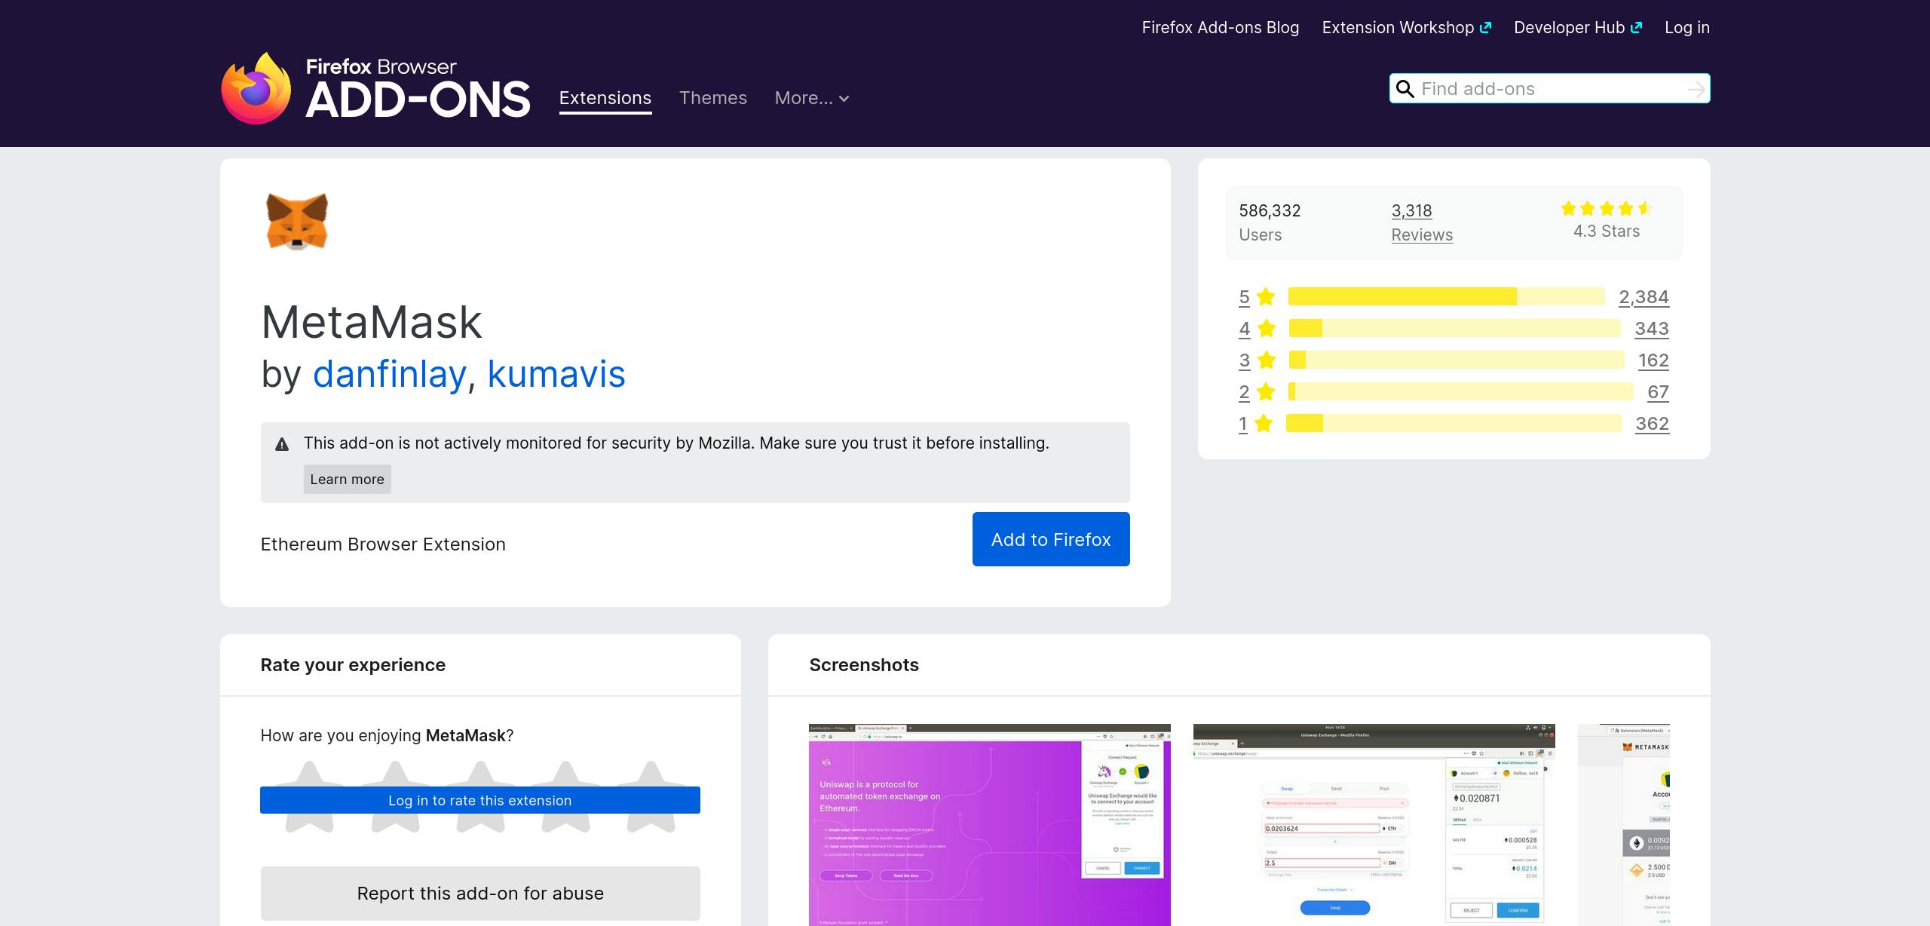Open the 3,318 Reviews link
The width and height of the screenshot is (1930, 926).
[1422, 222]
